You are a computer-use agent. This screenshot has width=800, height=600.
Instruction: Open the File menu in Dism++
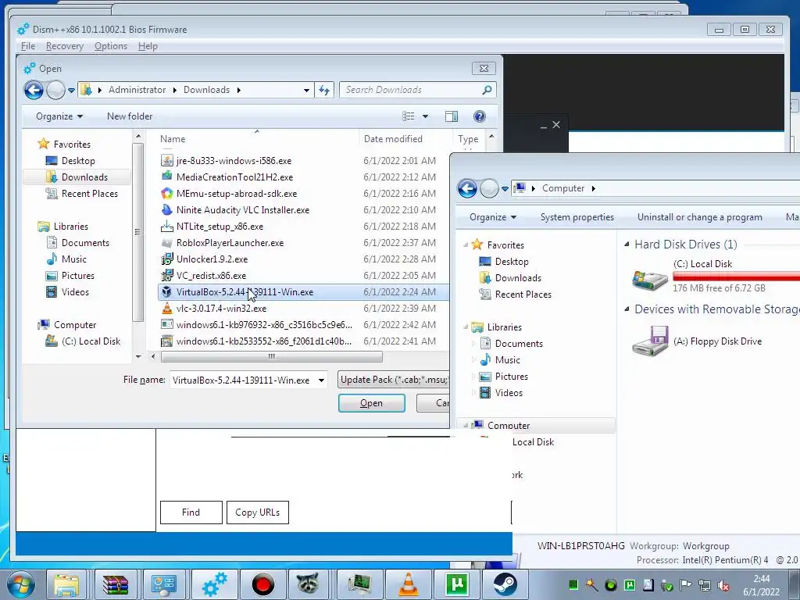point(27,46)
